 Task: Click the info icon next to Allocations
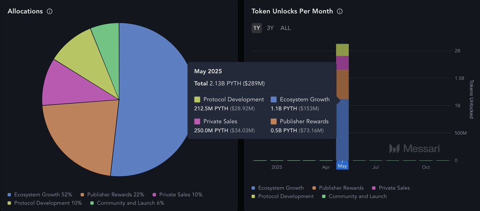(x=50, y=12)
